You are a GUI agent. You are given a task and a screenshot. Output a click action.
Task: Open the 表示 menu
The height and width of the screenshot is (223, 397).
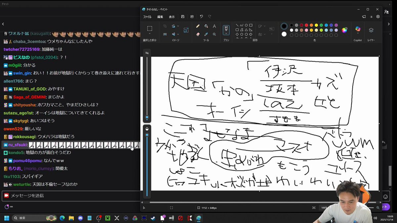172,17
